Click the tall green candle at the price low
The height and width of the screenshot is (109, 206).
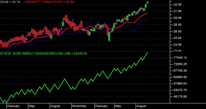click(x=109, y=37)
